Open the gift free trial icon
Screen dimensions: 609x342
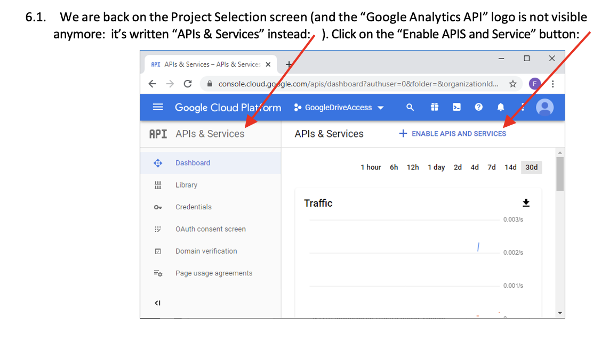435,107
